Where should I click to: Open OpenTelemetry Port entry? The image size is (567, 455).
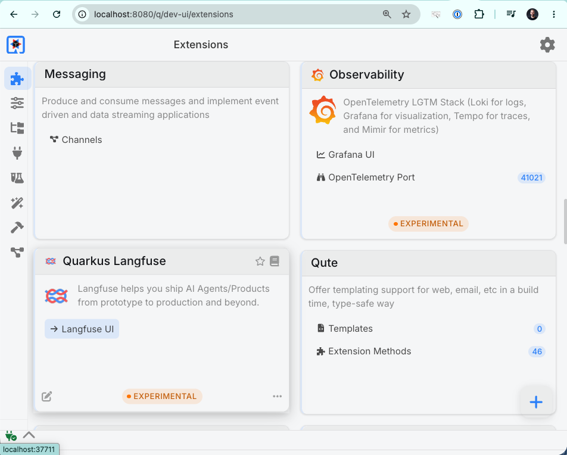click(365, 177)
